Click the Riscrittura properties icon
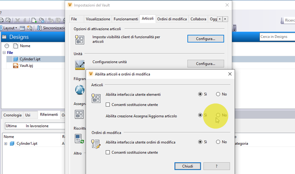 (x=79, y=139)
